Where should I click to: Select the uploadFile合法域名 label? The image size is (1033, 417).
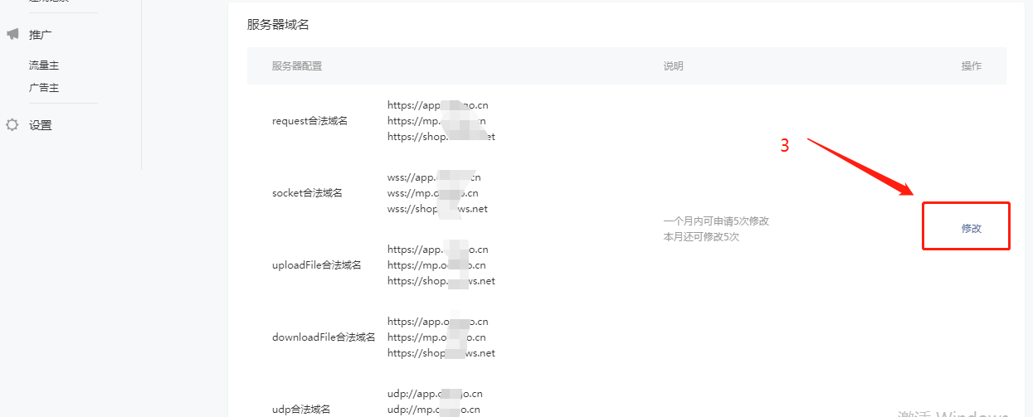pyautogui.click(x=317, y=265)
